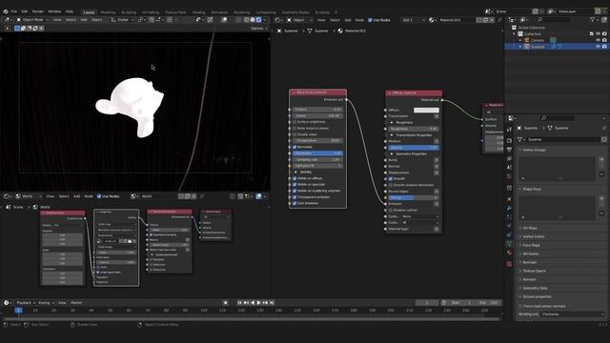Toggle Smooth checkbox in Diffuse material node
Viewport: 610px width, 343px height.
(390, 179)
